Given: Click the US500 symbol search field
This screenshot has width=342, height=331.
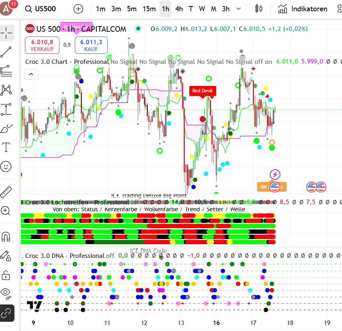Looking at the screenshot, I should [x=44, y=9].
